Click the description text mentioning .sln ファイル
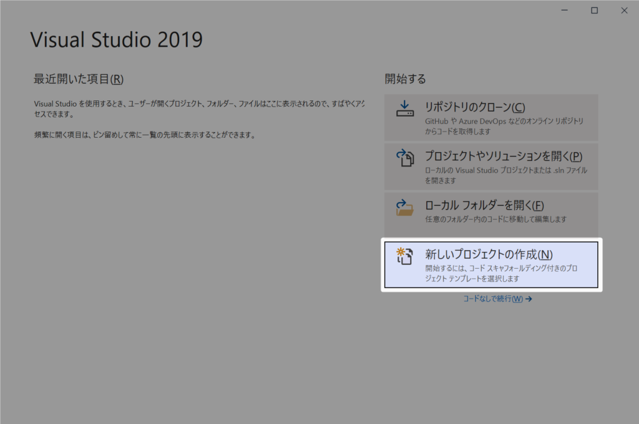 click(x=505, y=175)
